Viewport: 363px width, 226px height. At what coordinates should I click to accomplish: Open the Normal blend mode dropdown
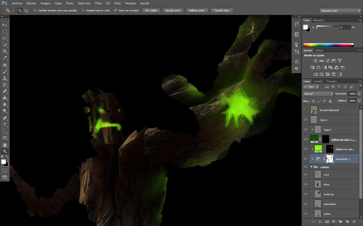click(x=318, y=94)
